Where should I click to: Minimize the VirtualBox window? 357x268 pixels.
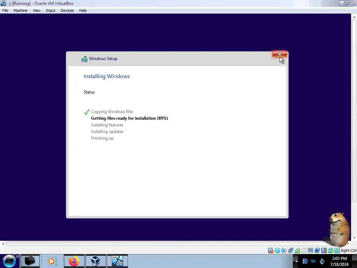[x=342, y=3]
